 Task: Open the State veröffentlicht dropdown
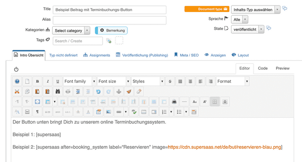(248, 29)
